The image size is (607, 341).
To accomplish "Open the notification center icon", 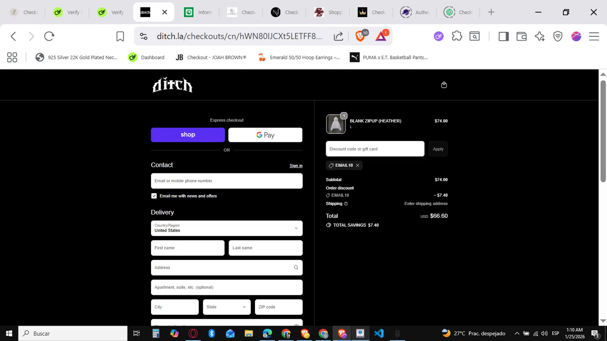I will [595, 333].
